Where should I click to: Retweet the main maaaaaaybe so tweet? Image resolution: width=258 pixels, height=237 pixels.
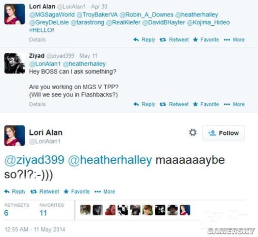(x=45, y=192)
